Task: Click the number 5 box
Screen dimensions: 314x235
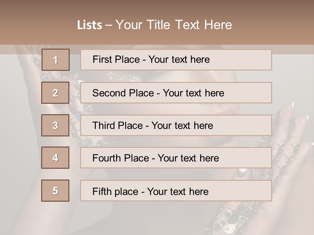Action: point(56,191)
